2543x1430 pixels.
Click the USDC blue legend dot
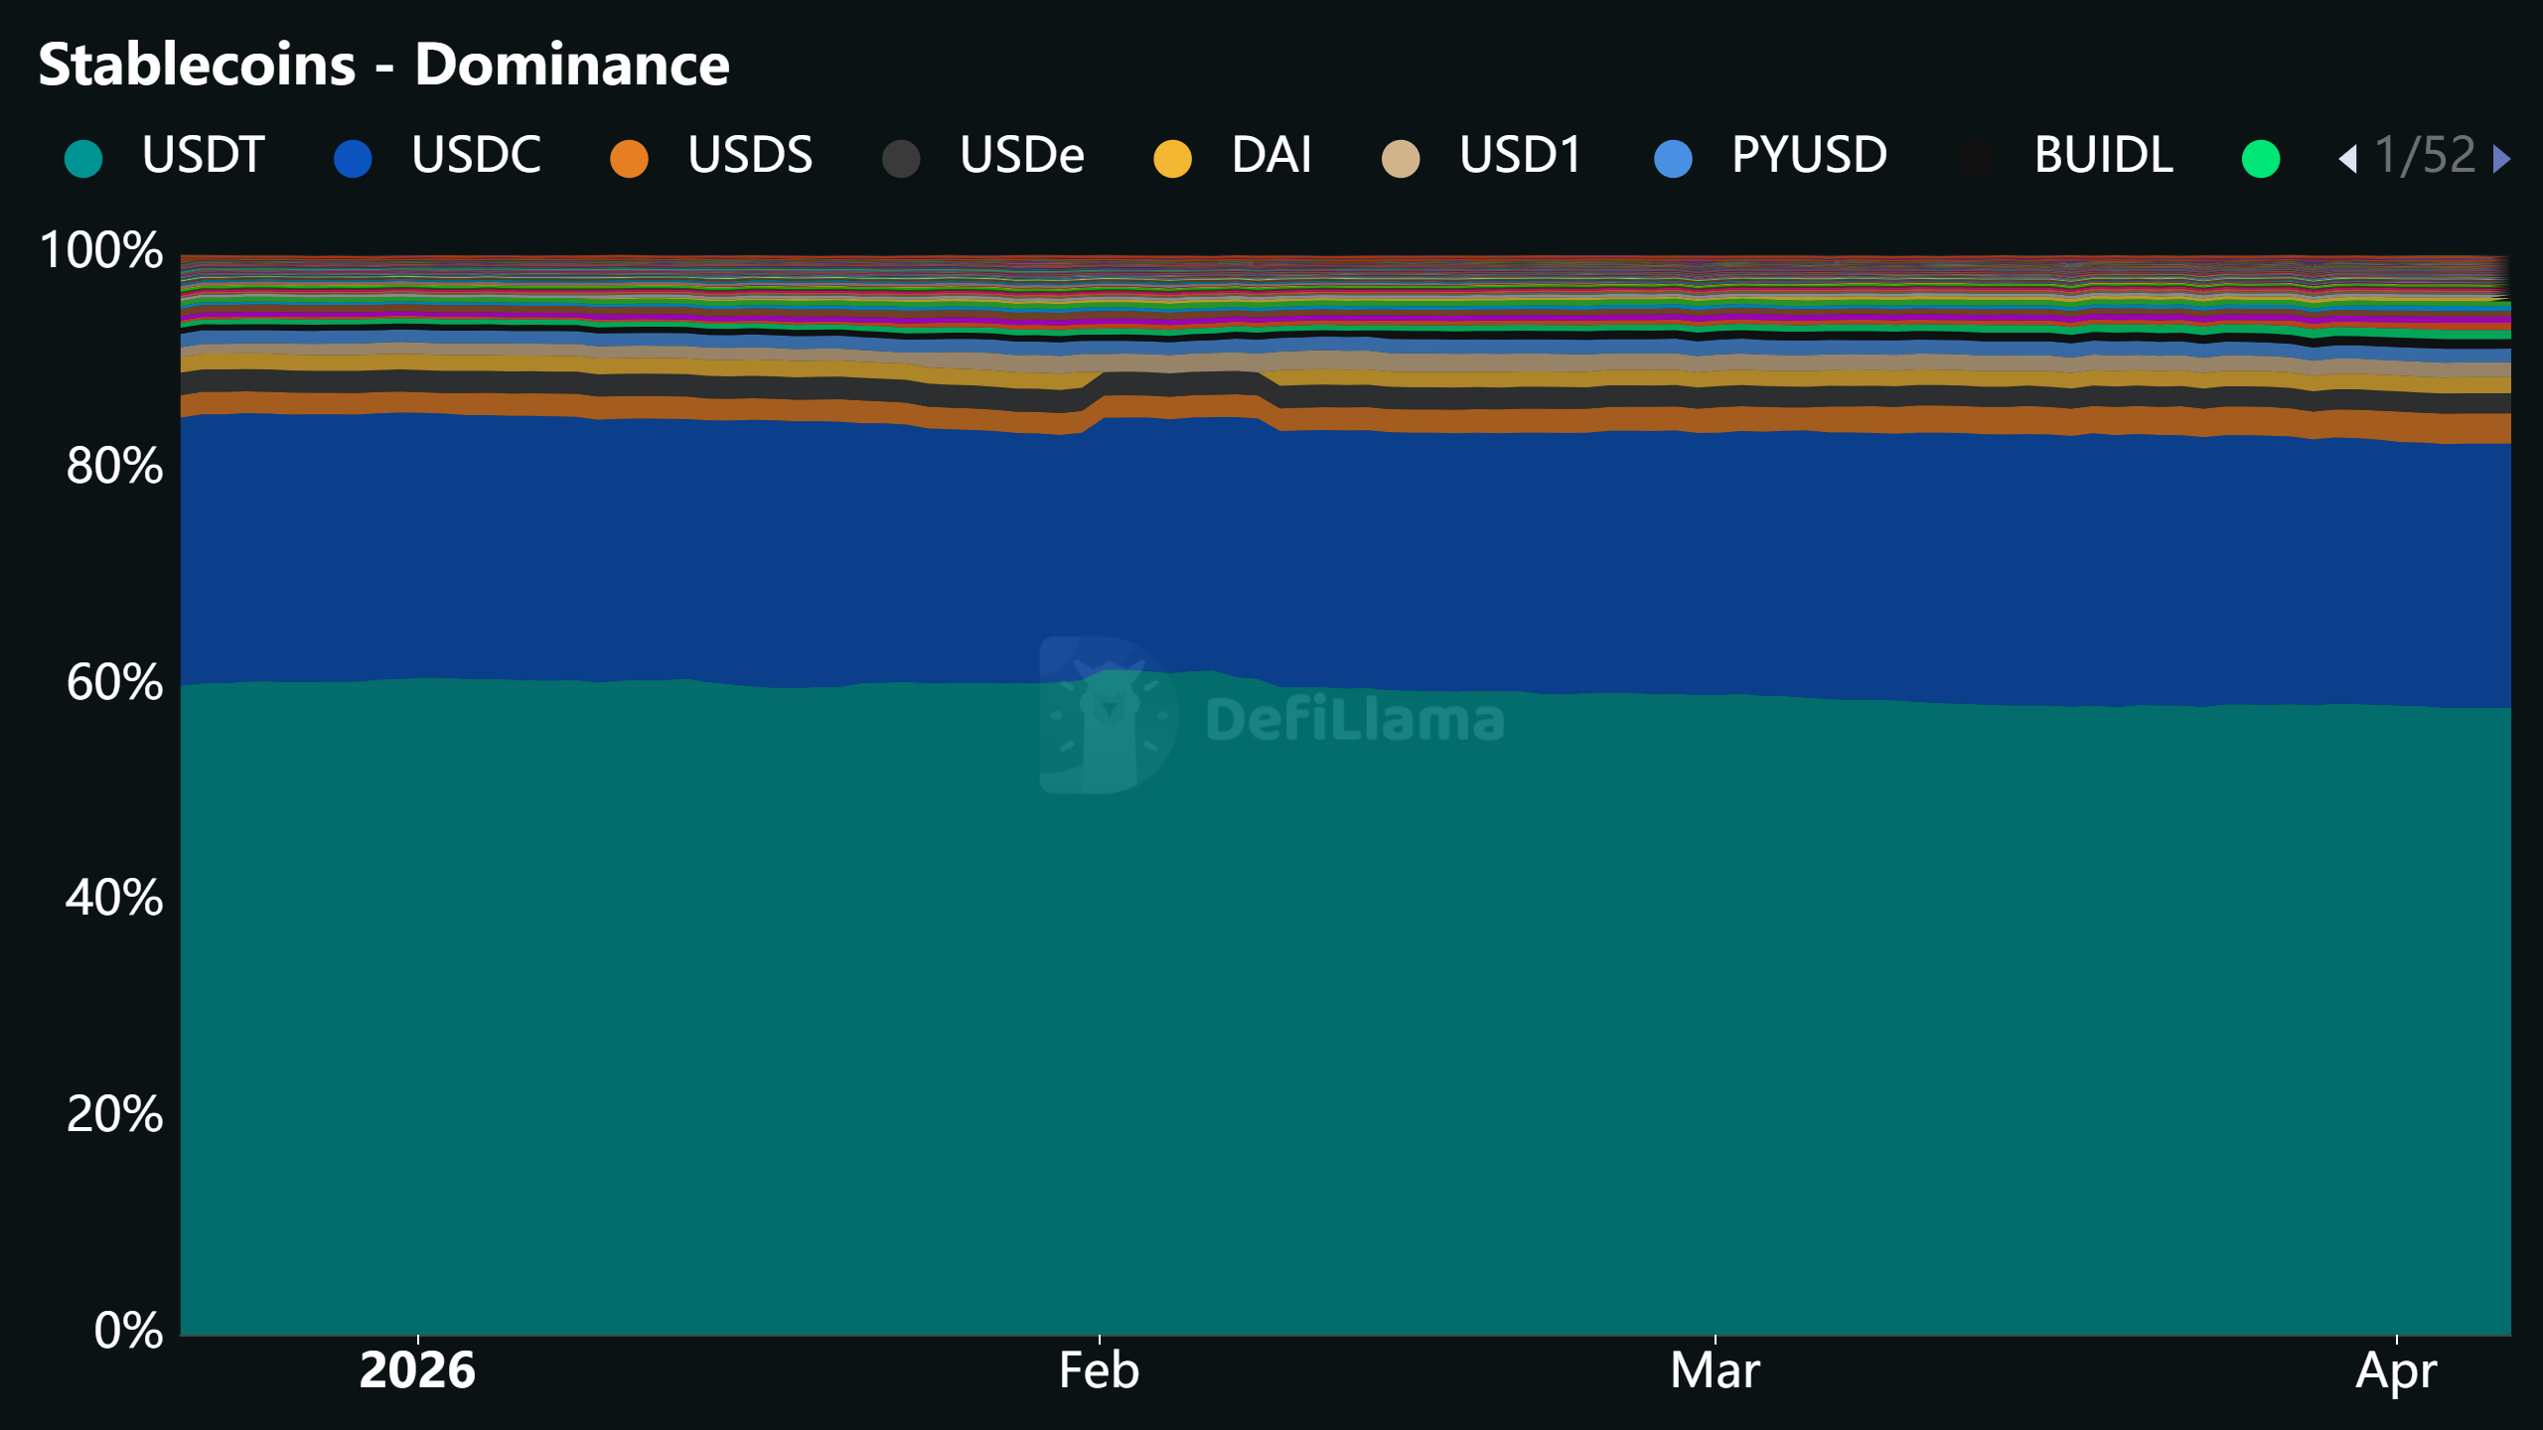click(x=353, y=158)
